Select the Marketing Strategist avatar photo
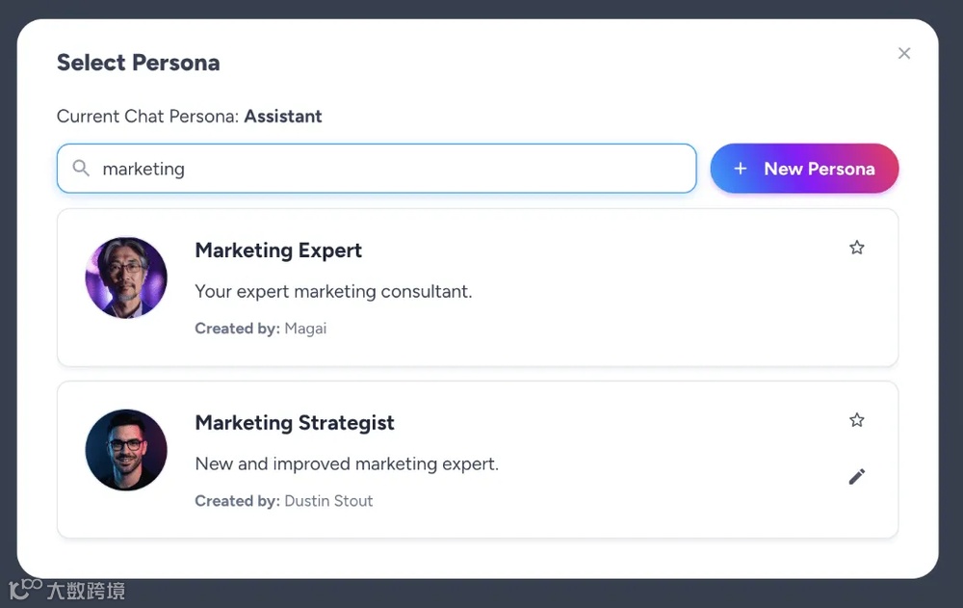The image size is (963, 608). [x=126, y=450]
